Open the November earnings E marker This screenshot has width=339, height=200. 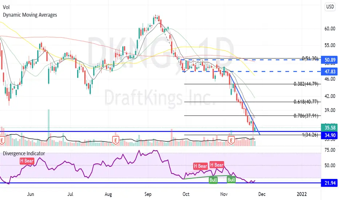pyautogui.click(x=231, y=140)
